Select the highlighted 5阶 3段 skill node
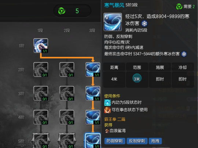198x148 pixels. point(93,140)
